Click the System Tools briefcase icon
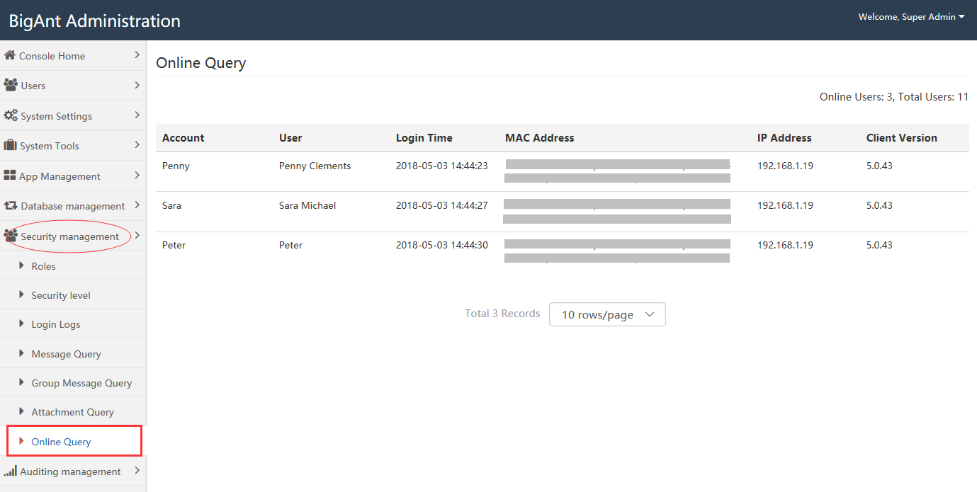This screenshot has width=977, height=492. [x=10, y=145]
